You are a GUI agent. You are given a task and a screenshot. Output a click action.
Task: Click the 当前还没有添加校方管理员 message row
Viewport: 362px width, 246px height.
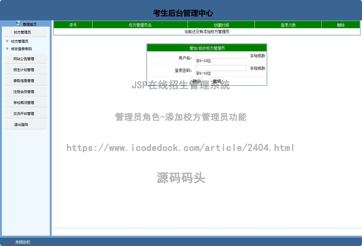click(207, 32)
